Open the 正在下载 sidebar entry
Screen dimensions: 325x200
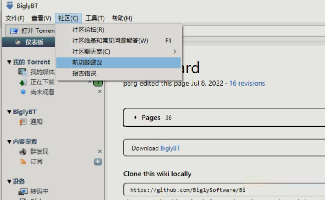pyautogui.click(x=42, y=82)
